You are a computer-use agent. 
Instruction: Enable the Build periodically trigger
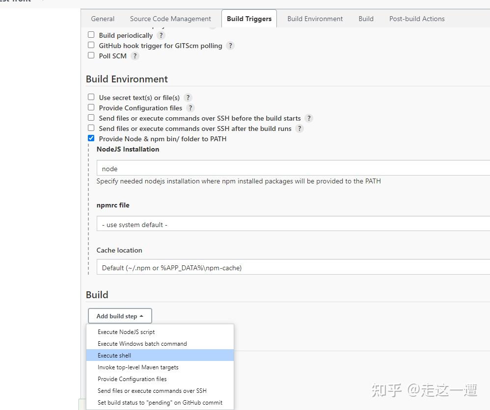coord(91,34)
